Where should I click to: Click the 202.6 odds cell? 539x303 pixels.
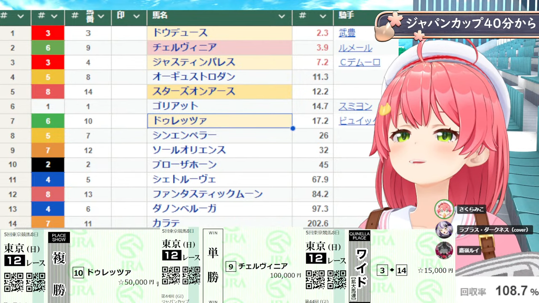[x=312, y=223]
